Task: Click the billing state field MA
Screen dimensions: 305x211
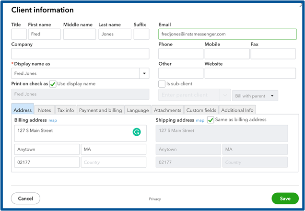Action: pyautogui.click(x=114, y=149)
